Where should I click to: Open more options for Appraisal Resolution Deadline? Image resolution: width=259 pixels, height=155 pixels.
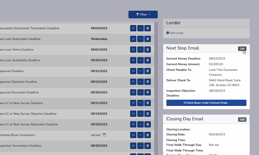[x=140, y=92]
